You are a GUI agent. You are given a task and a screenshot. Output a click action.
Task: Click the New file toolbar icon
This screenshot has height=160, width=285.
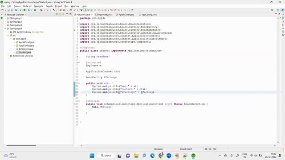coord(3,10)
